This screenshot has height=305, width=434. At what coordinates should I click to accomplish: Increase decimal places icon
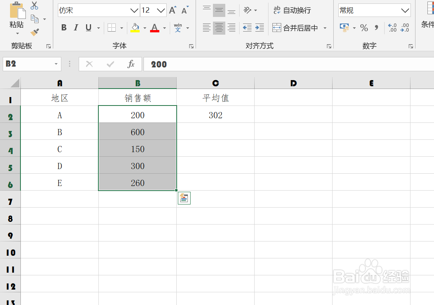392,28
